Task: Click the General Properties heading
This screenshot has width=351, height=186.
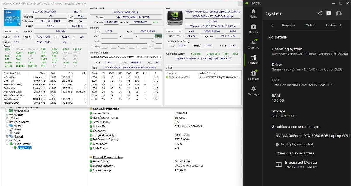Action: coord(106,109)
